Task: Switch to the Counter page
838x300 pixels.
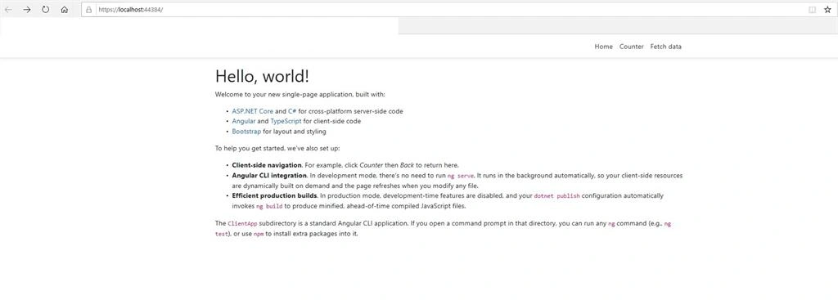Action: (631, 47)
